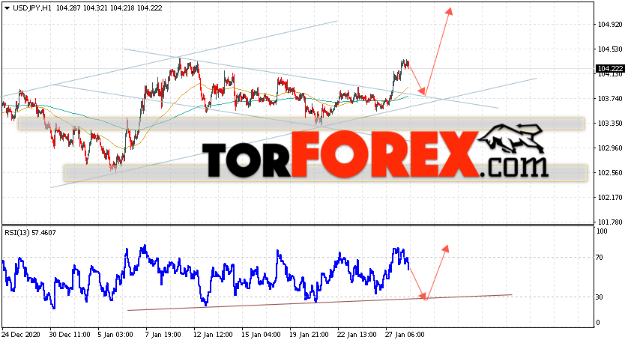Click the 22 Jan 13:00 time label
Image resolution: width=628 pixels, height=343 pixels.
(357, 335)
